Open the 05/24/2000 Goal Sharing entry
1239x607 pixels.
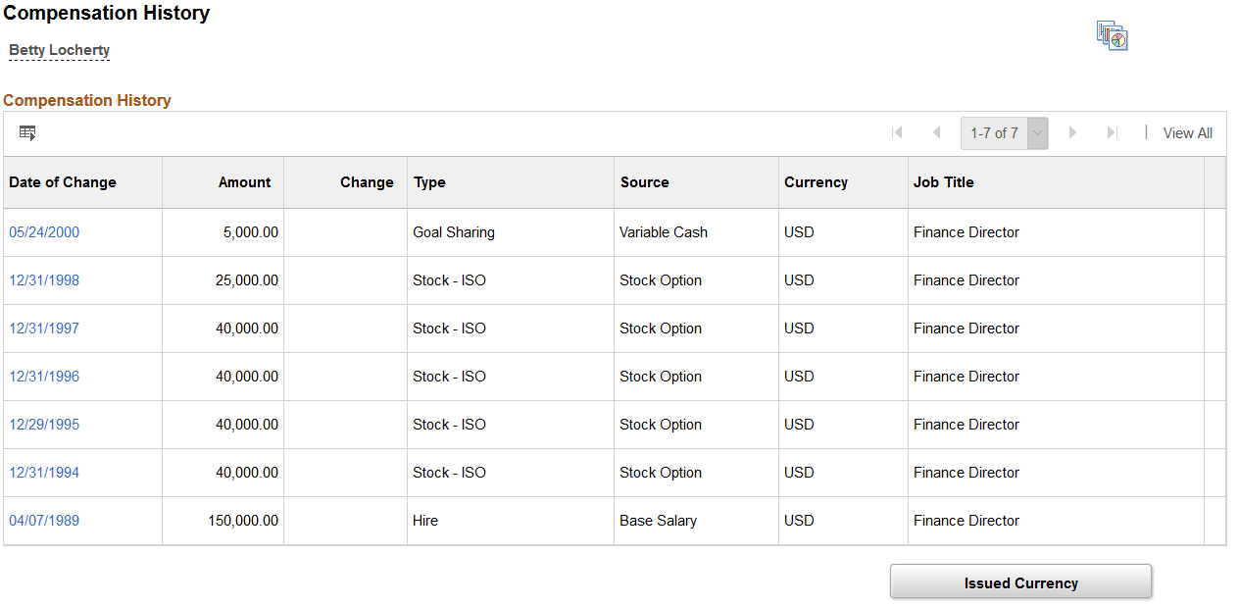point(44,232)
